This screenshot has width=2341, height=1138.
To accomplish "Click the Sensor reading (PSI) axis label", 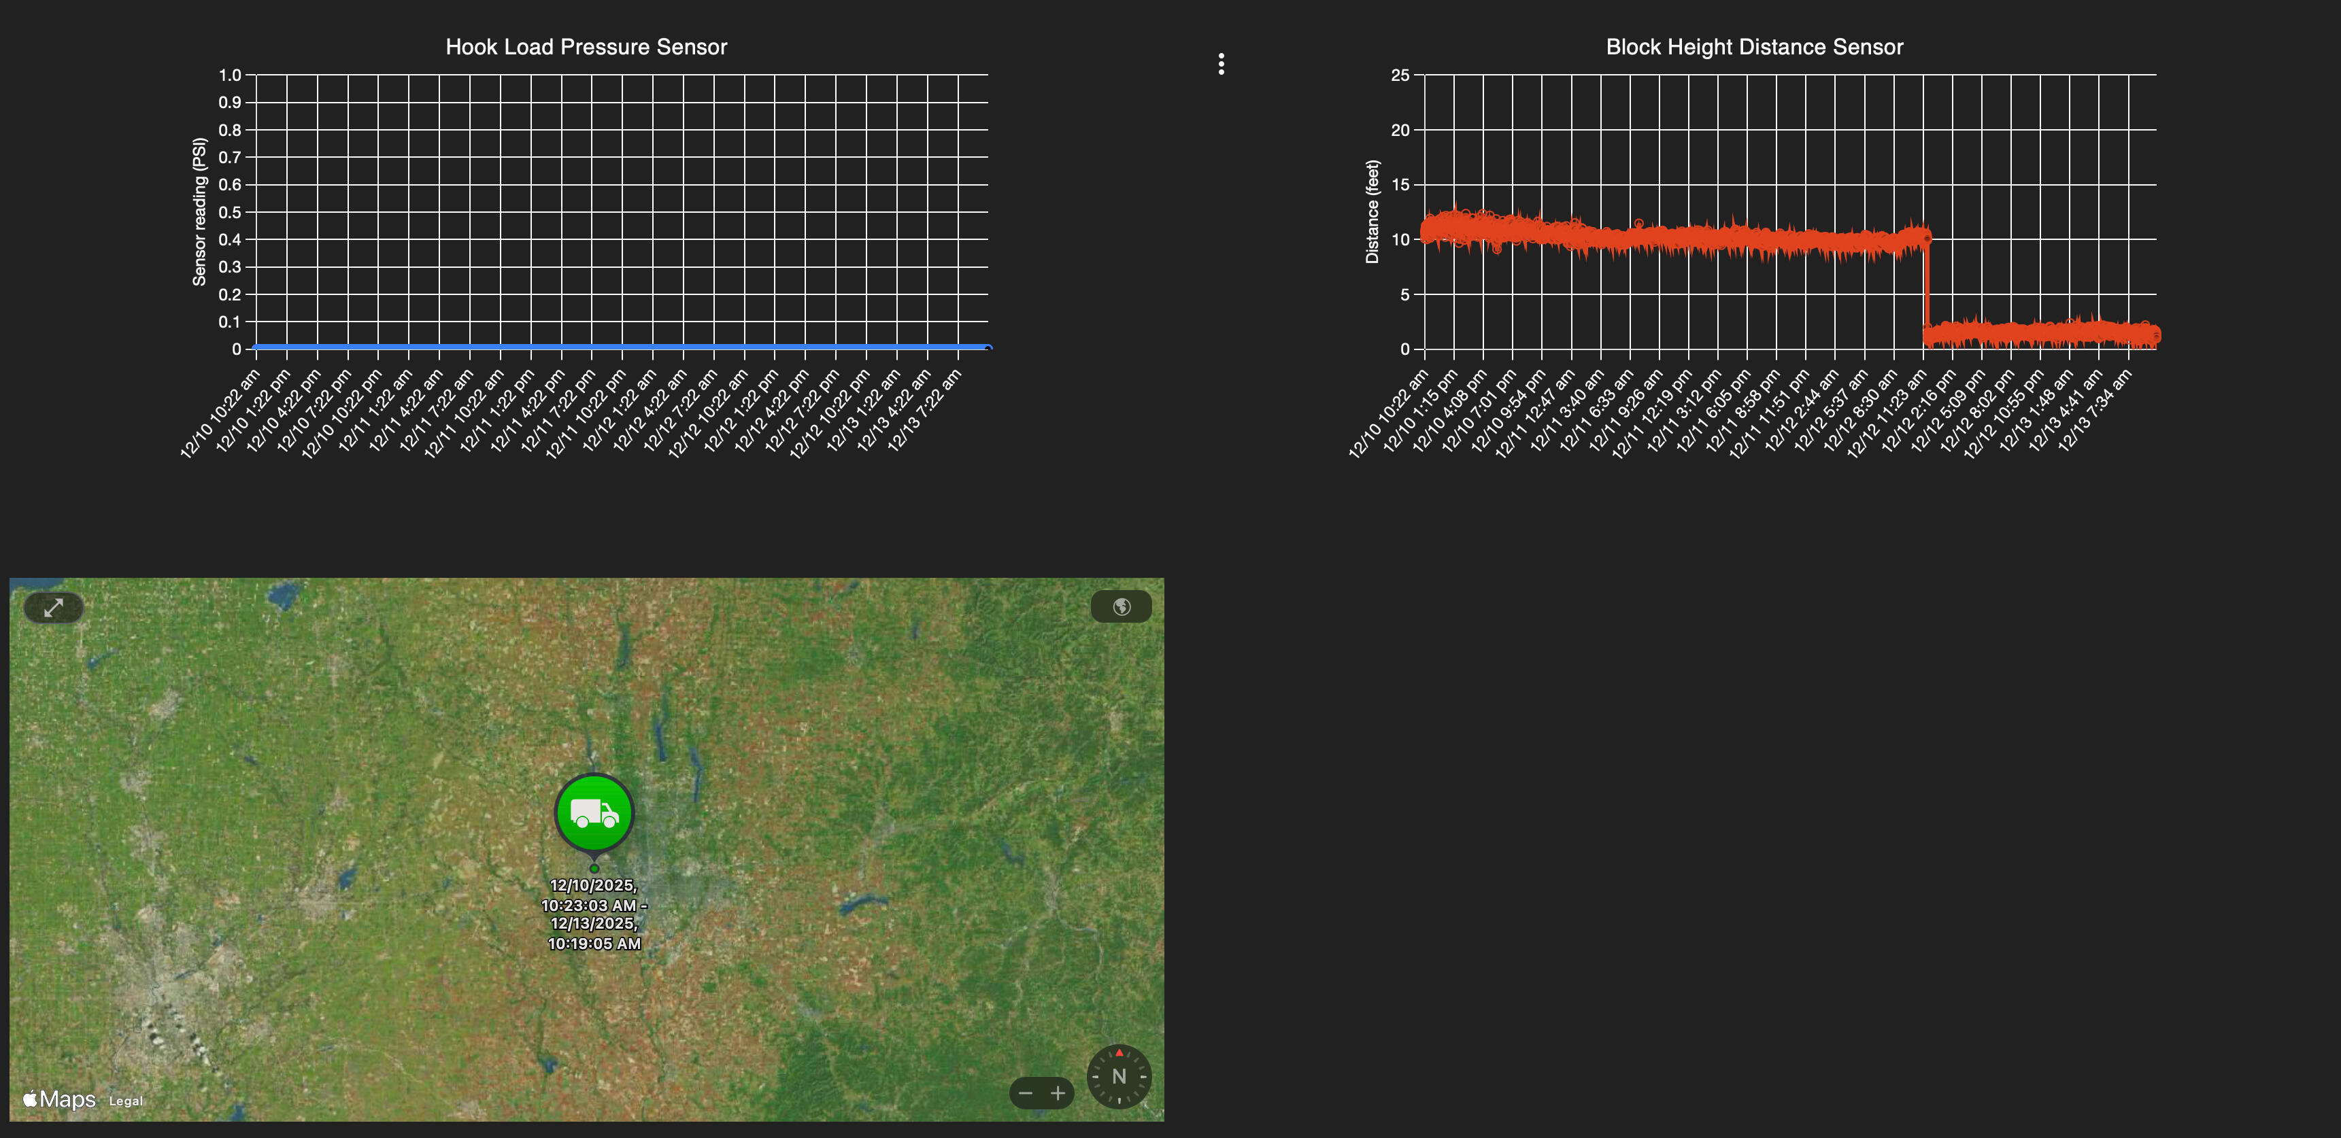I will [199, 211].
